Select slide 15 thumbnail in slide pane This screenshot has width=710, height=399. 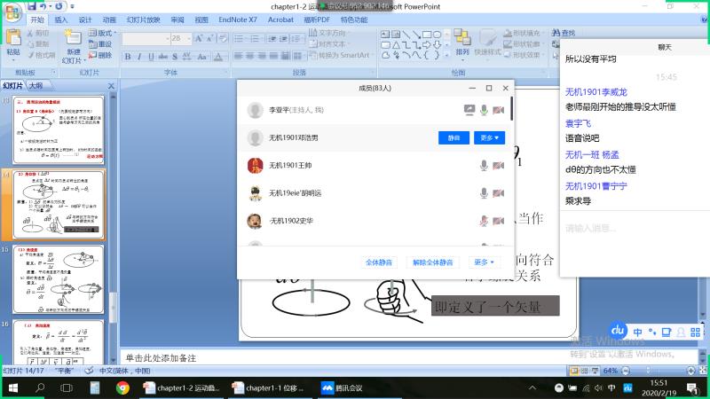(x=59, y=279)
